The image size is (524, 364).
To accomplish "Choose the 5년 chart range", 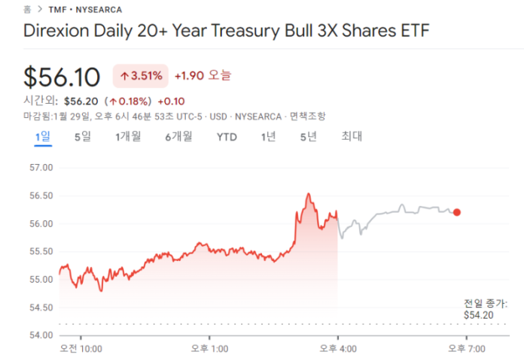I will click(x=308, y=136).
